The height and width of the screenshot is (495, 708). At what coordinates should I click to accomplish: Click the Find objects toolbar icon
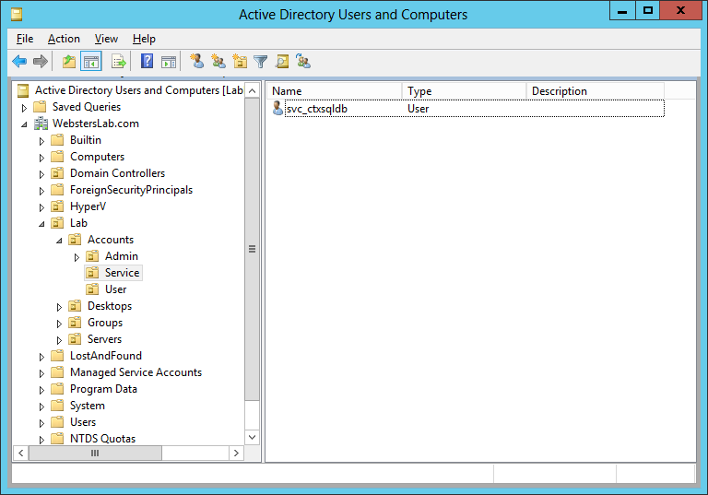tap(282, 62)
